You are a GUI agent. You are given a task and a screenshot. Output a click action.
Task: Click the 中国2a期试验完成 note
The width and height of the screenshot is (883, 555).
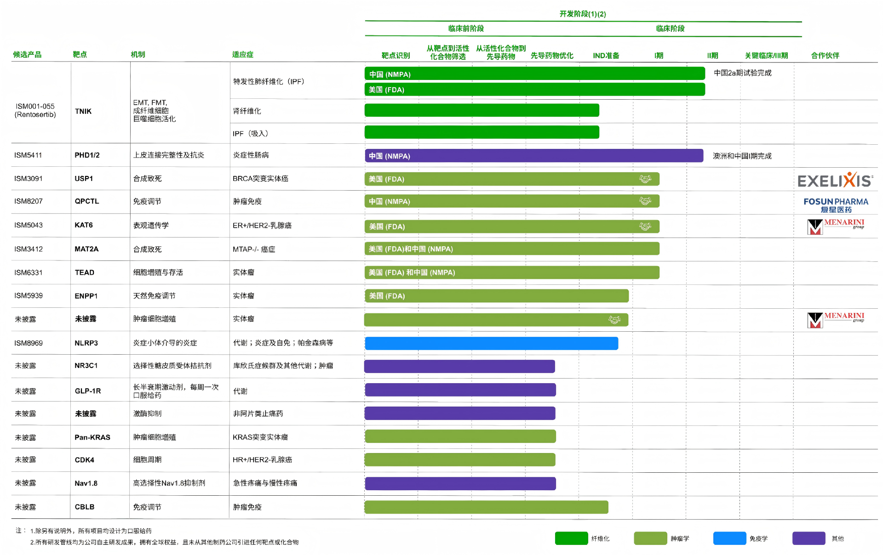tap(742, 73)
